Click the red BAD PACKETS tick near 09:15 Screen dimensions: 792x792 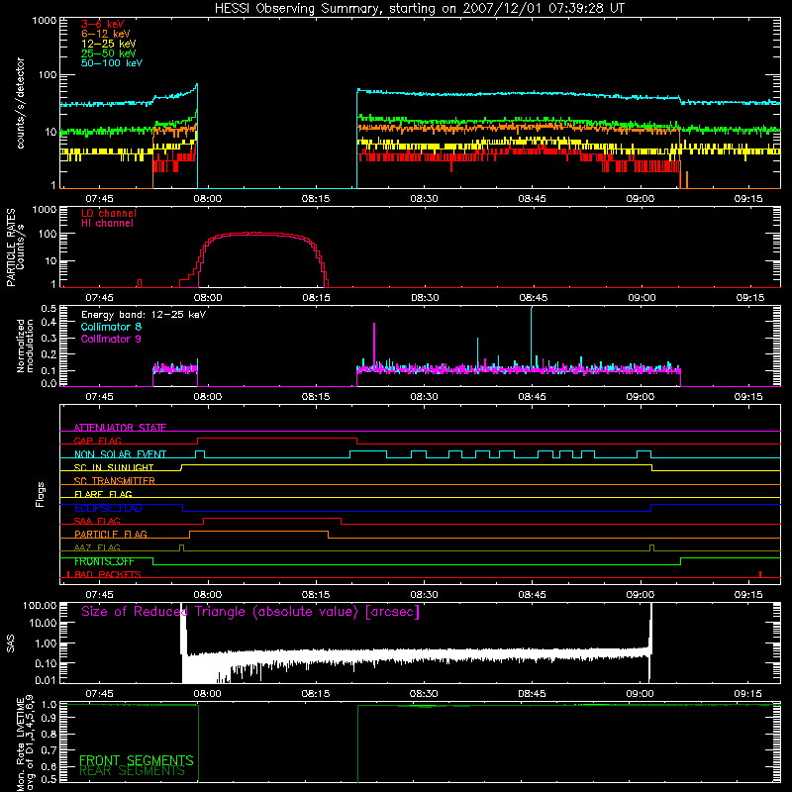pos(760,574)
